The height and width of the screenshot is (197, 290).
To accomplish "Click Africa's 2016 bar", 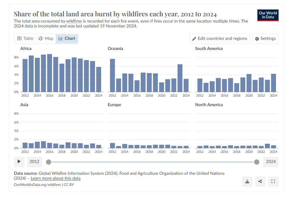I will click(x=50, y=73).
